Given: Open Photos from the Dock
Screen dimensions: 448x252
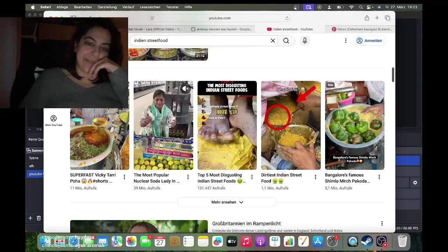Looking at the screenshot, I should (131, 241).
